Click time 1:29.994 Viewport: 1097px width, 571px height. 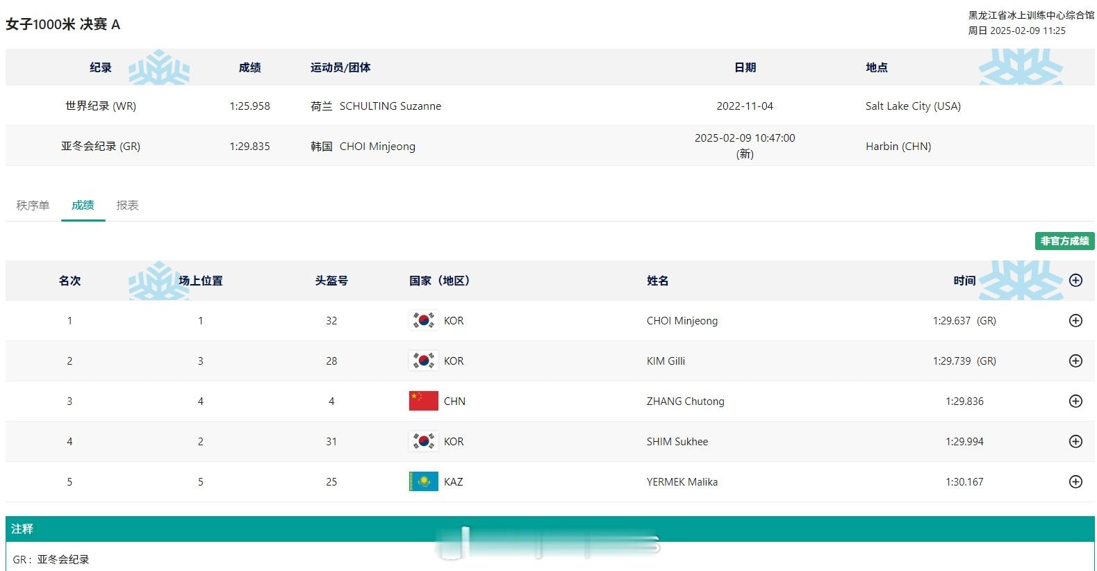point(964,441)
